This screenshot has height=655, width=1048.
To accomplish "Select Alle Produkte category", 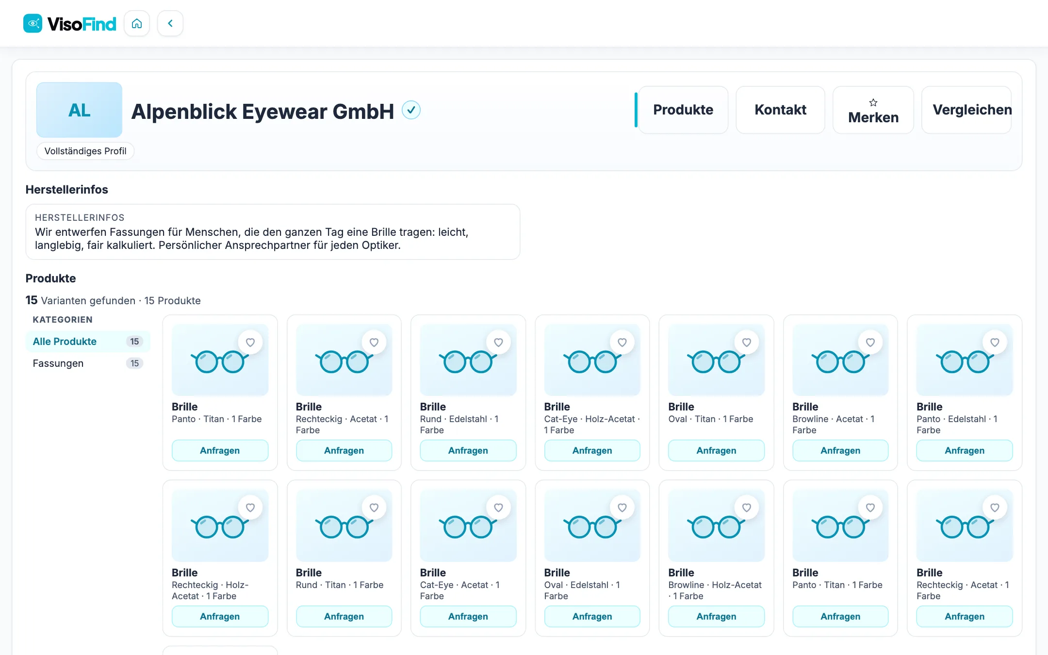I will point(88,342).
